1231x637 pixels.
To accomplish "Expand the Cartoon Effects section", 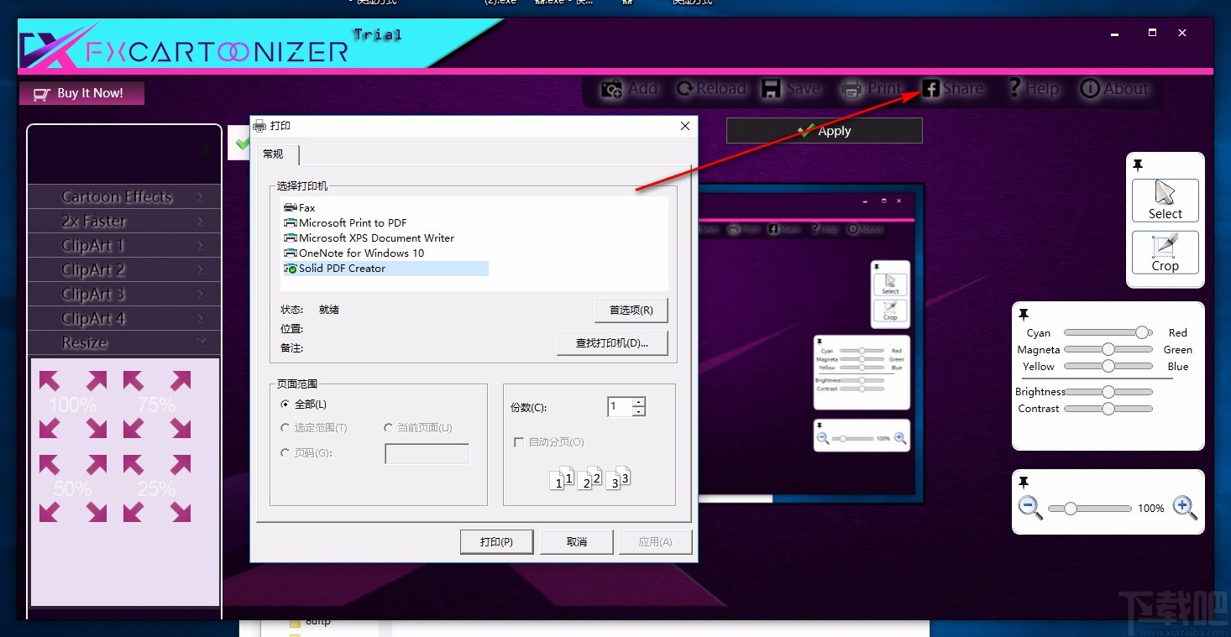I will (124, 196).
